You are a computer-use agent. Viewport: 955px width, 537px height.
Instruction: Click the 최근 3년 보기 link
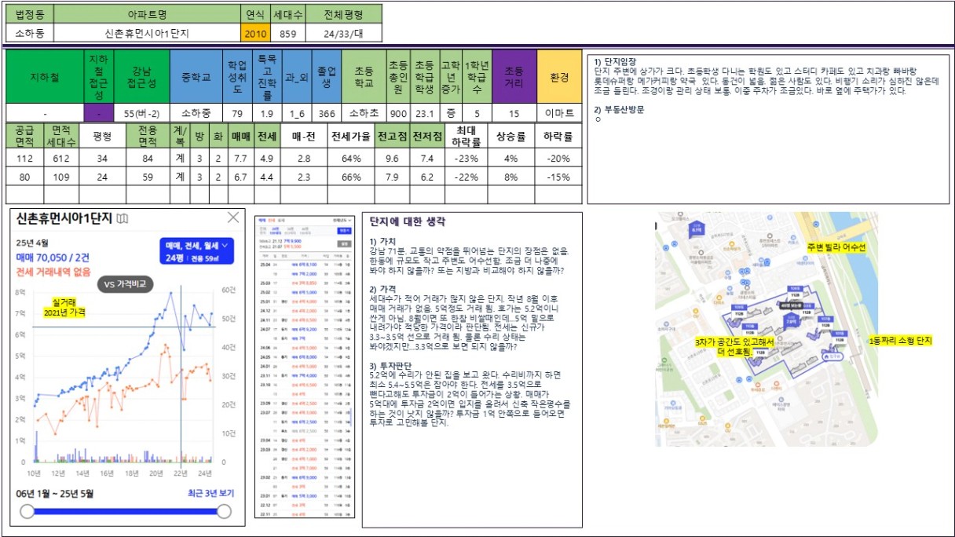click(210, 494)
